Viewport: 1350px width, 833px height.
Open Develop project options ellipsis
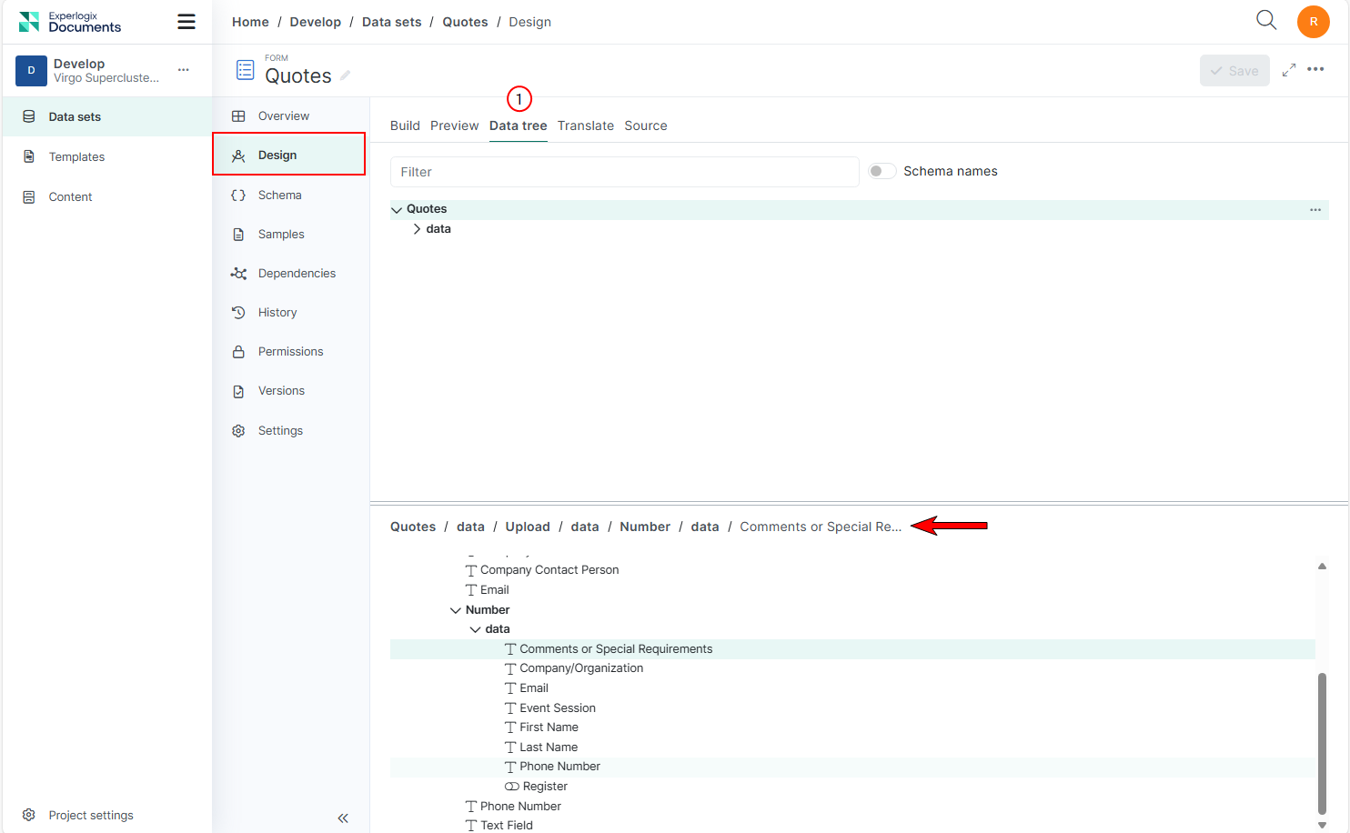pos(184,70)
